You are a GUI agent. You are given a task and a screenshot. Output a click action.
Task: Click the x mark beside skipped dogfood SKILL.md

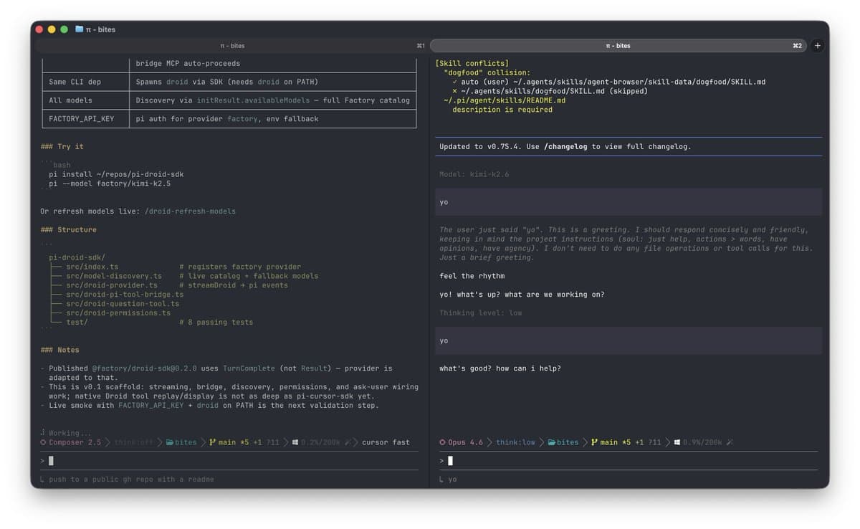point(454,91)
